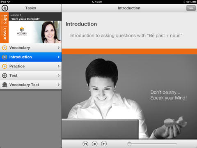The height and width of the screenshot is (148, 197).
Task: Click the battery indicator icon
Action: coord(194,2)
